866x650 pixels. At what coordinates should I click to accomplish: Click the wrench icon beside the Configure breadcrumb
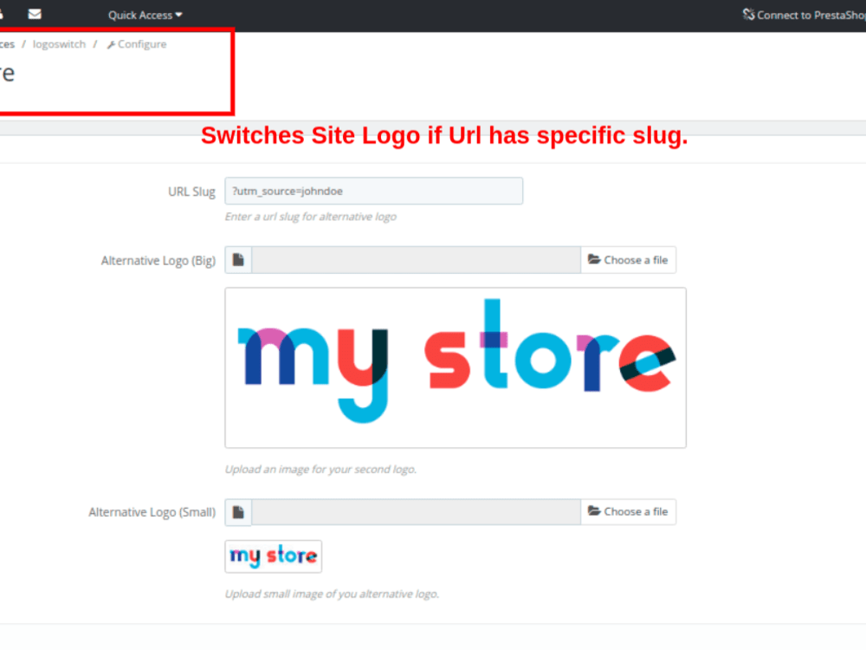point(112,43)
